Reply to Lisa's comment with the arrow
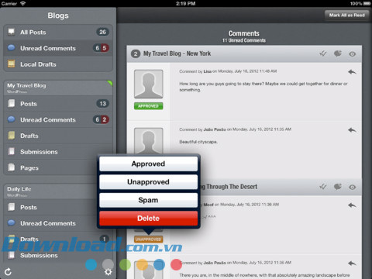Screen dimensions: 372x279 pyautogui.click(x=352, y=72)
